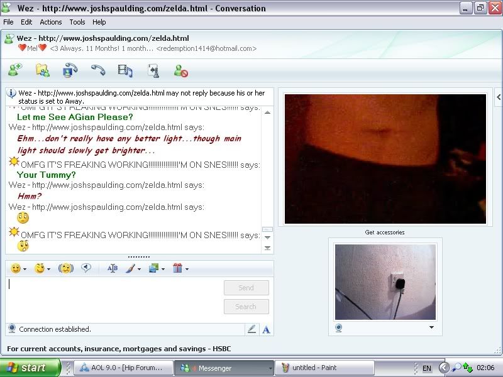
Task: Click inside the message input box
Action: coord(113,298)
